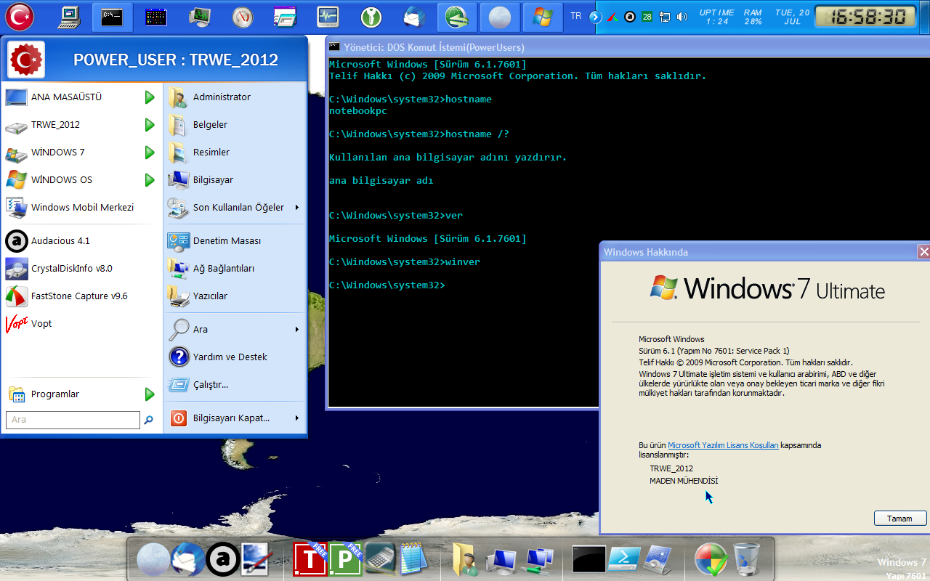The height and width of the screenshot is (581, 930).
Task: Show hidden tray icons arrow
Action: click(596, 16)
